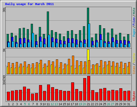Click the red KBytes bar for day 17
The width and height of the screenshot is (137, 107).
tap(73, 91)
